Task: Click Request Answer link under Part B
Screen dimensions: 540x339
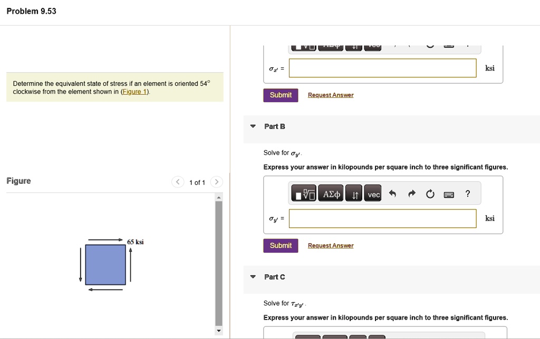Action: [331, 246]
